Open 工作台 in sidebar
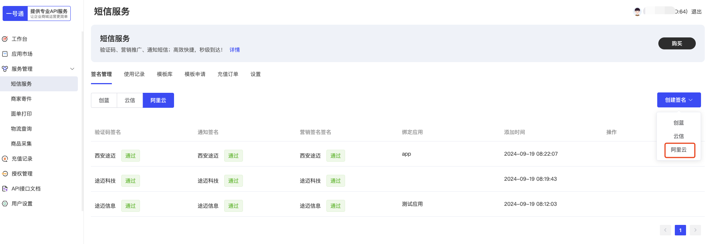This screenshot has height=244, width=710. [x=19, y=39]
